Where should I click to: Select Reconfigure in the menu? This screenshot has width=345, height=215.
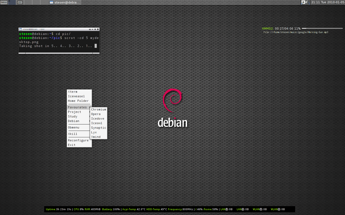(79, 140)
